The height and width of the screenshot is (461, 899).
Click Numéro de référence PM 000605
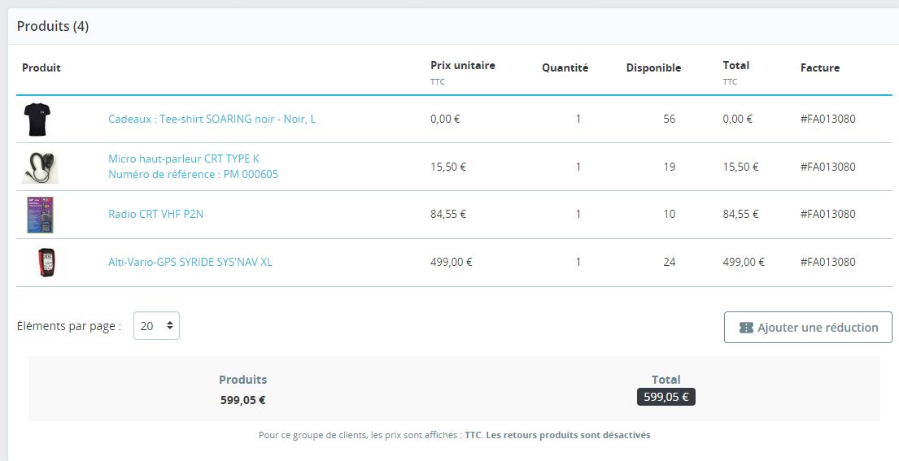tap(193, 174)
